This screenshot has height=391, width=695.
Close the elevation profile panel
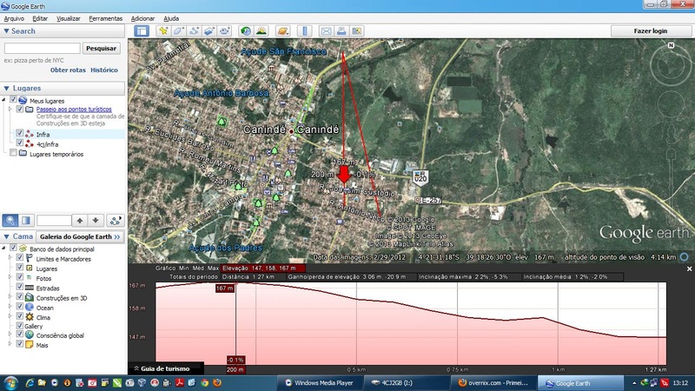click(689, 268)
